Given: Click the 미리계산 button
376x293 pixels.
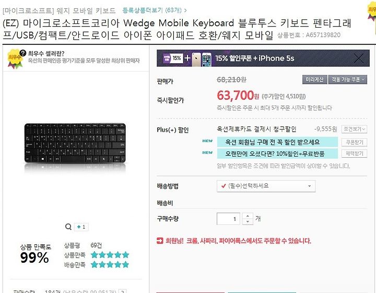Looking at the screenshot, I should pyautogui.click(x=314, y=79).
